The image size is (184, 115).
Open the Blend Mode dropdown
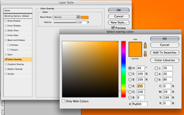(x=67, y=17)
